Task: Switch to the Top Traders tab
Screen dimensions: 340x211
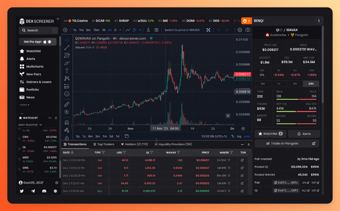Action: point(104,144)
